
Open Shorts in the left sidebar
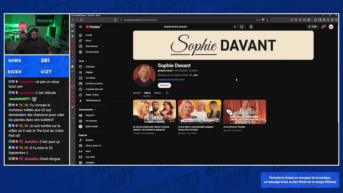(x=92, y=41)
